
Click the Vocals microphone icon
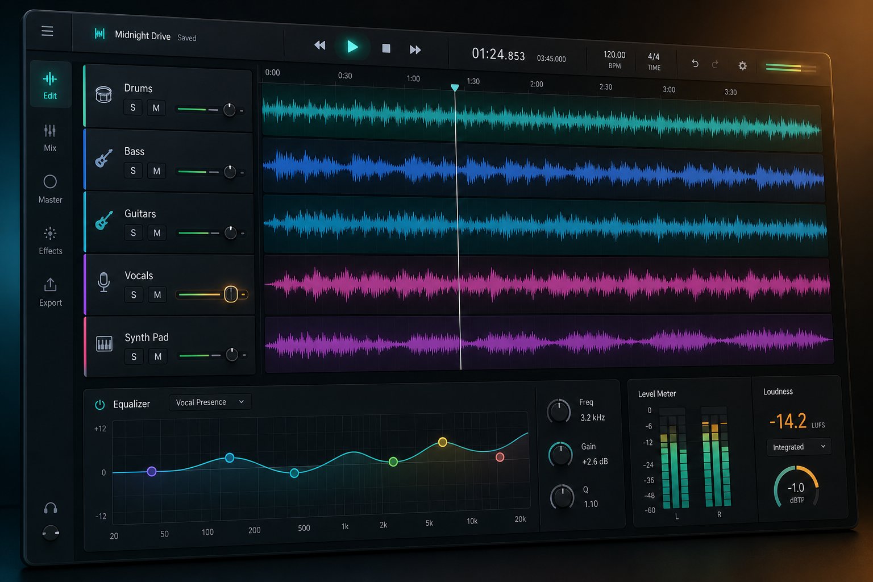coord(103,282)
